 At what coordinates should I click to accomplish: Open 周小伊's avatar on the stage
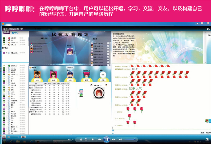coord(70,52)
